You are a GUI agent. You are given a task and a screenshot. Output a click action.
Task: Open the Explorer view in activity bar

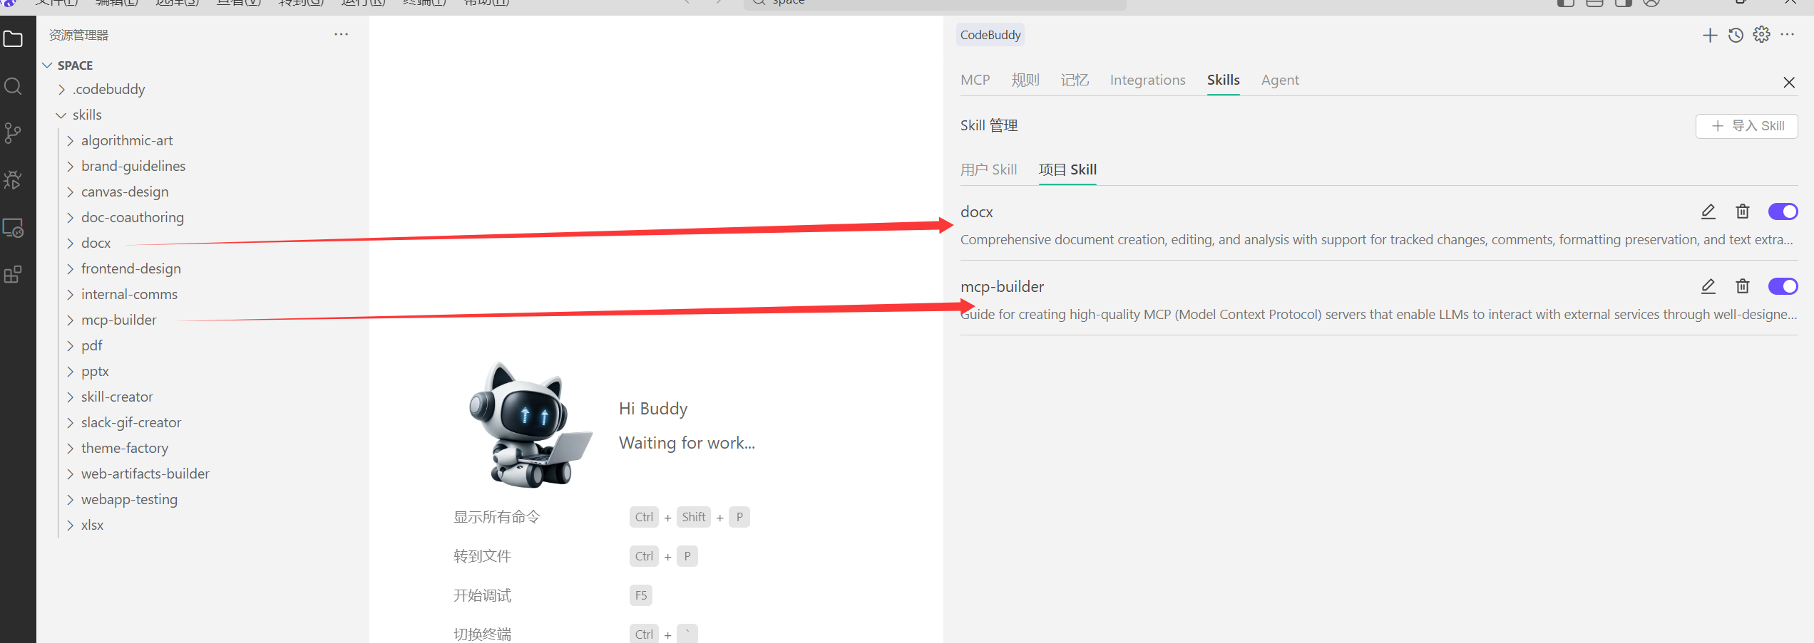click(x=14, y=39)
